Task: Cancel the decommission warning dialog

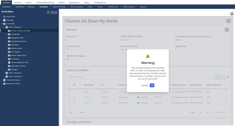Action: (144, 85)
